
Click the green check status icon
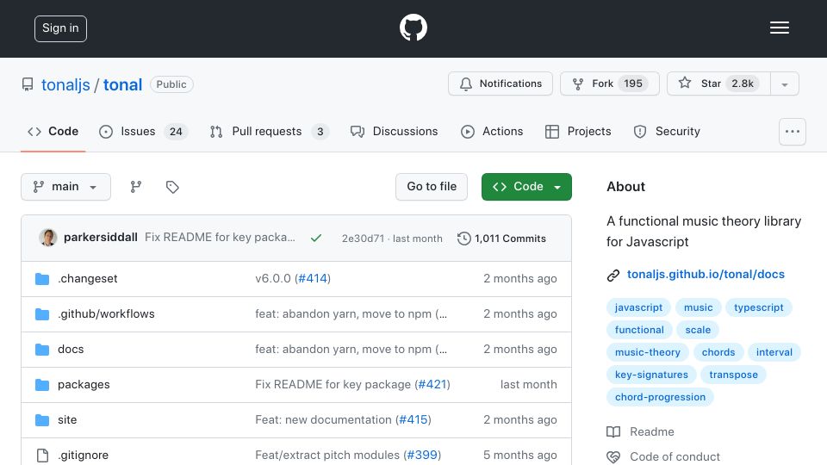pyautogui.click(x=316, y=239)
